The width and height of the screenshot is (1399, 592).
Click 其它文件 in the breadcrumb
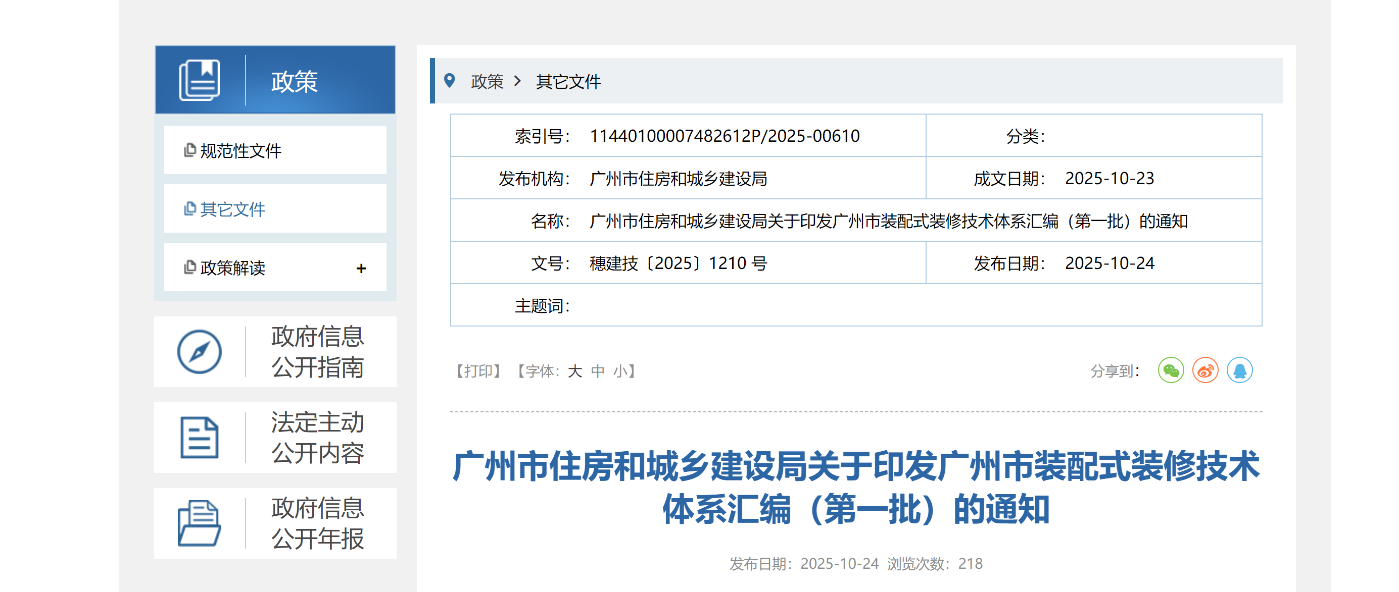(568, 81)
